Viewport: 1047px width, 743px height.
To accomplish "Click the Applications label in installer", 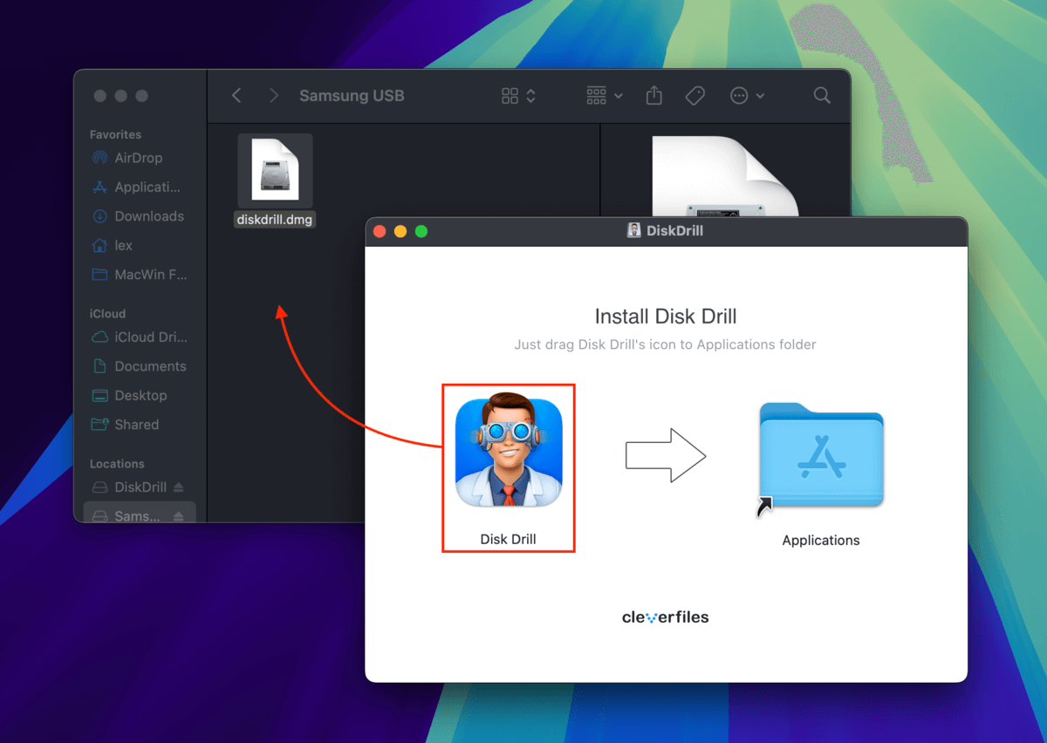I will 821,540.
